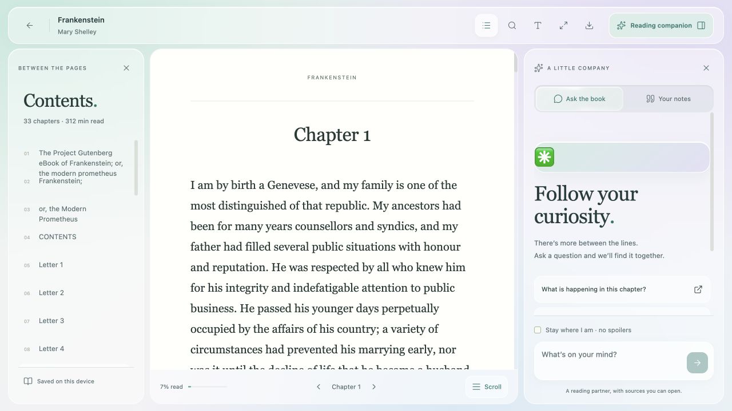This screenshot has width=732, height=411.
Task: Open Letter 1 in contents
Action: pyautogui.click(x=76, y=265)
